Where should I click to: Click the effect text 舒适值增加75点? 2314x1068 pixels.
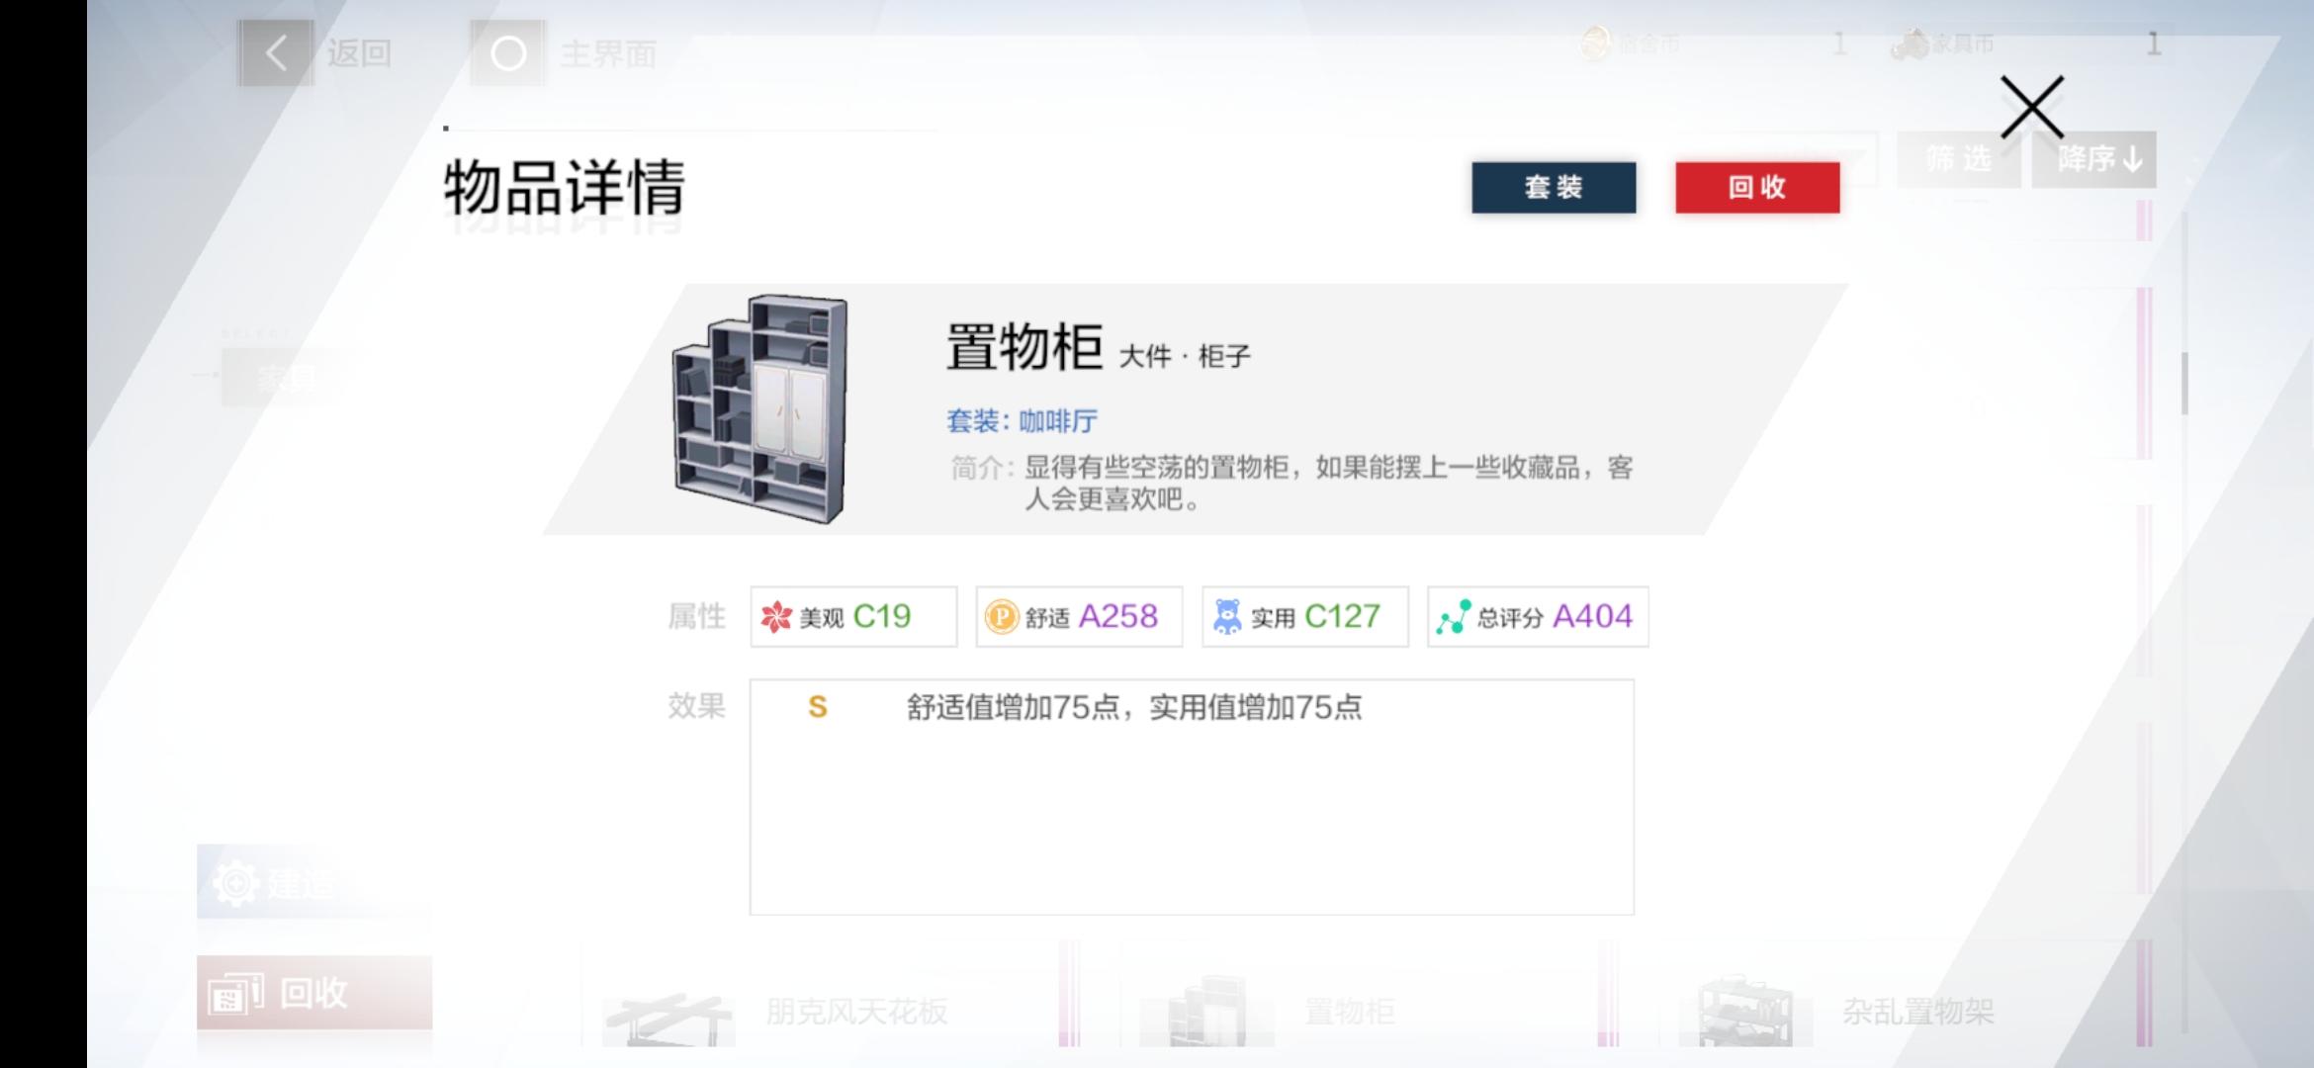pos(1013,707)
